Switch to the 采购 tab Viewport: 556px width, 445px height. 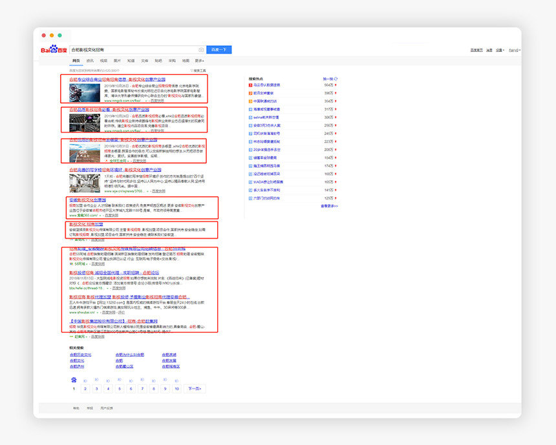click(173, 61)
